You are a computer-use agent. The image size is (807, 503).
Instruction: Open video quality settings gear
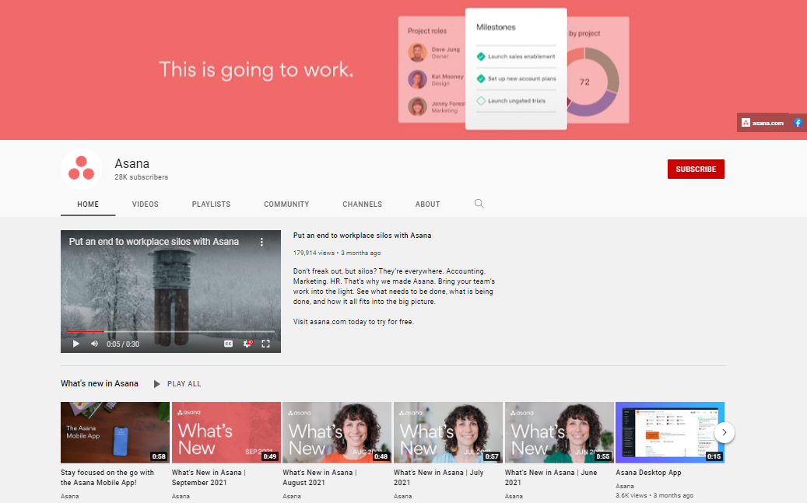[x=247, y=344]
